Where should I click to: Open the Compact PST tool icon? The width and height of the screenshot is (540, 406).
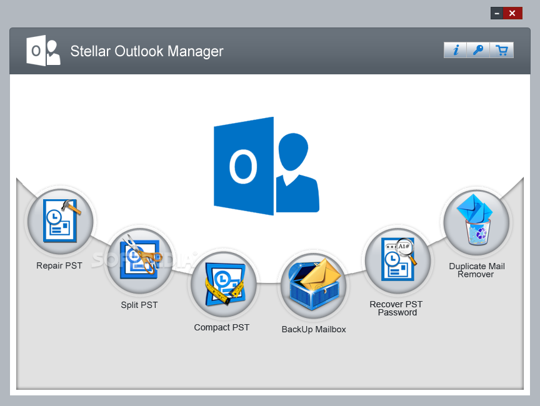(x=224, y=284)
